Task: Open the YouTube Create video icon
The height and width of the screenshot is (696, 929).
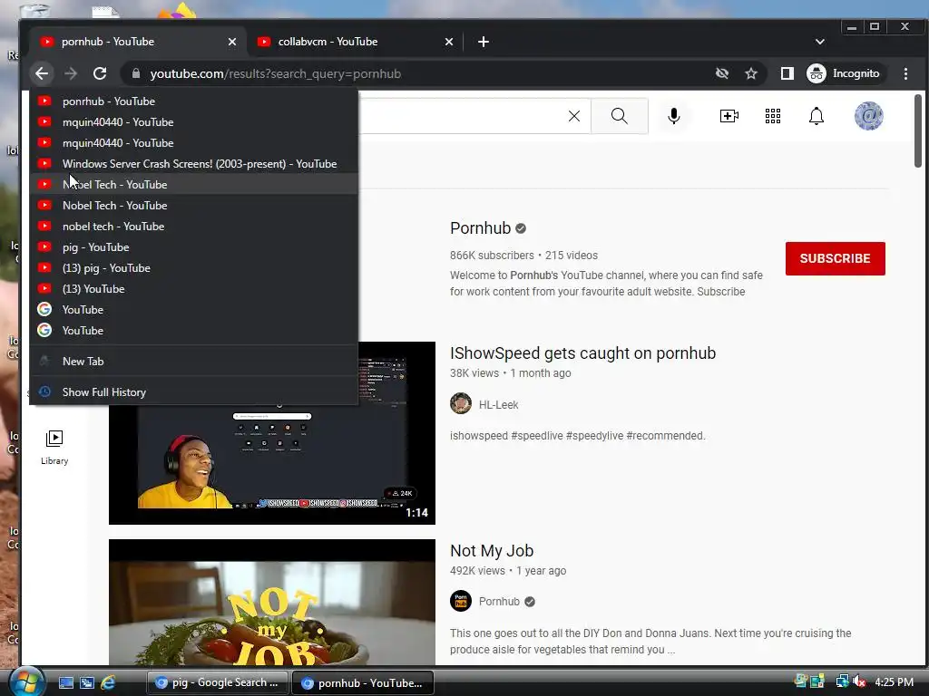Action: 729,116
